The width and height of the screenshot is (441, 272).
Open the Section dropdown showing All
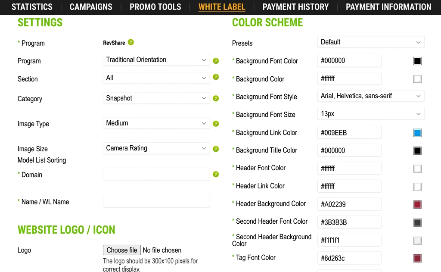(156, 78)
